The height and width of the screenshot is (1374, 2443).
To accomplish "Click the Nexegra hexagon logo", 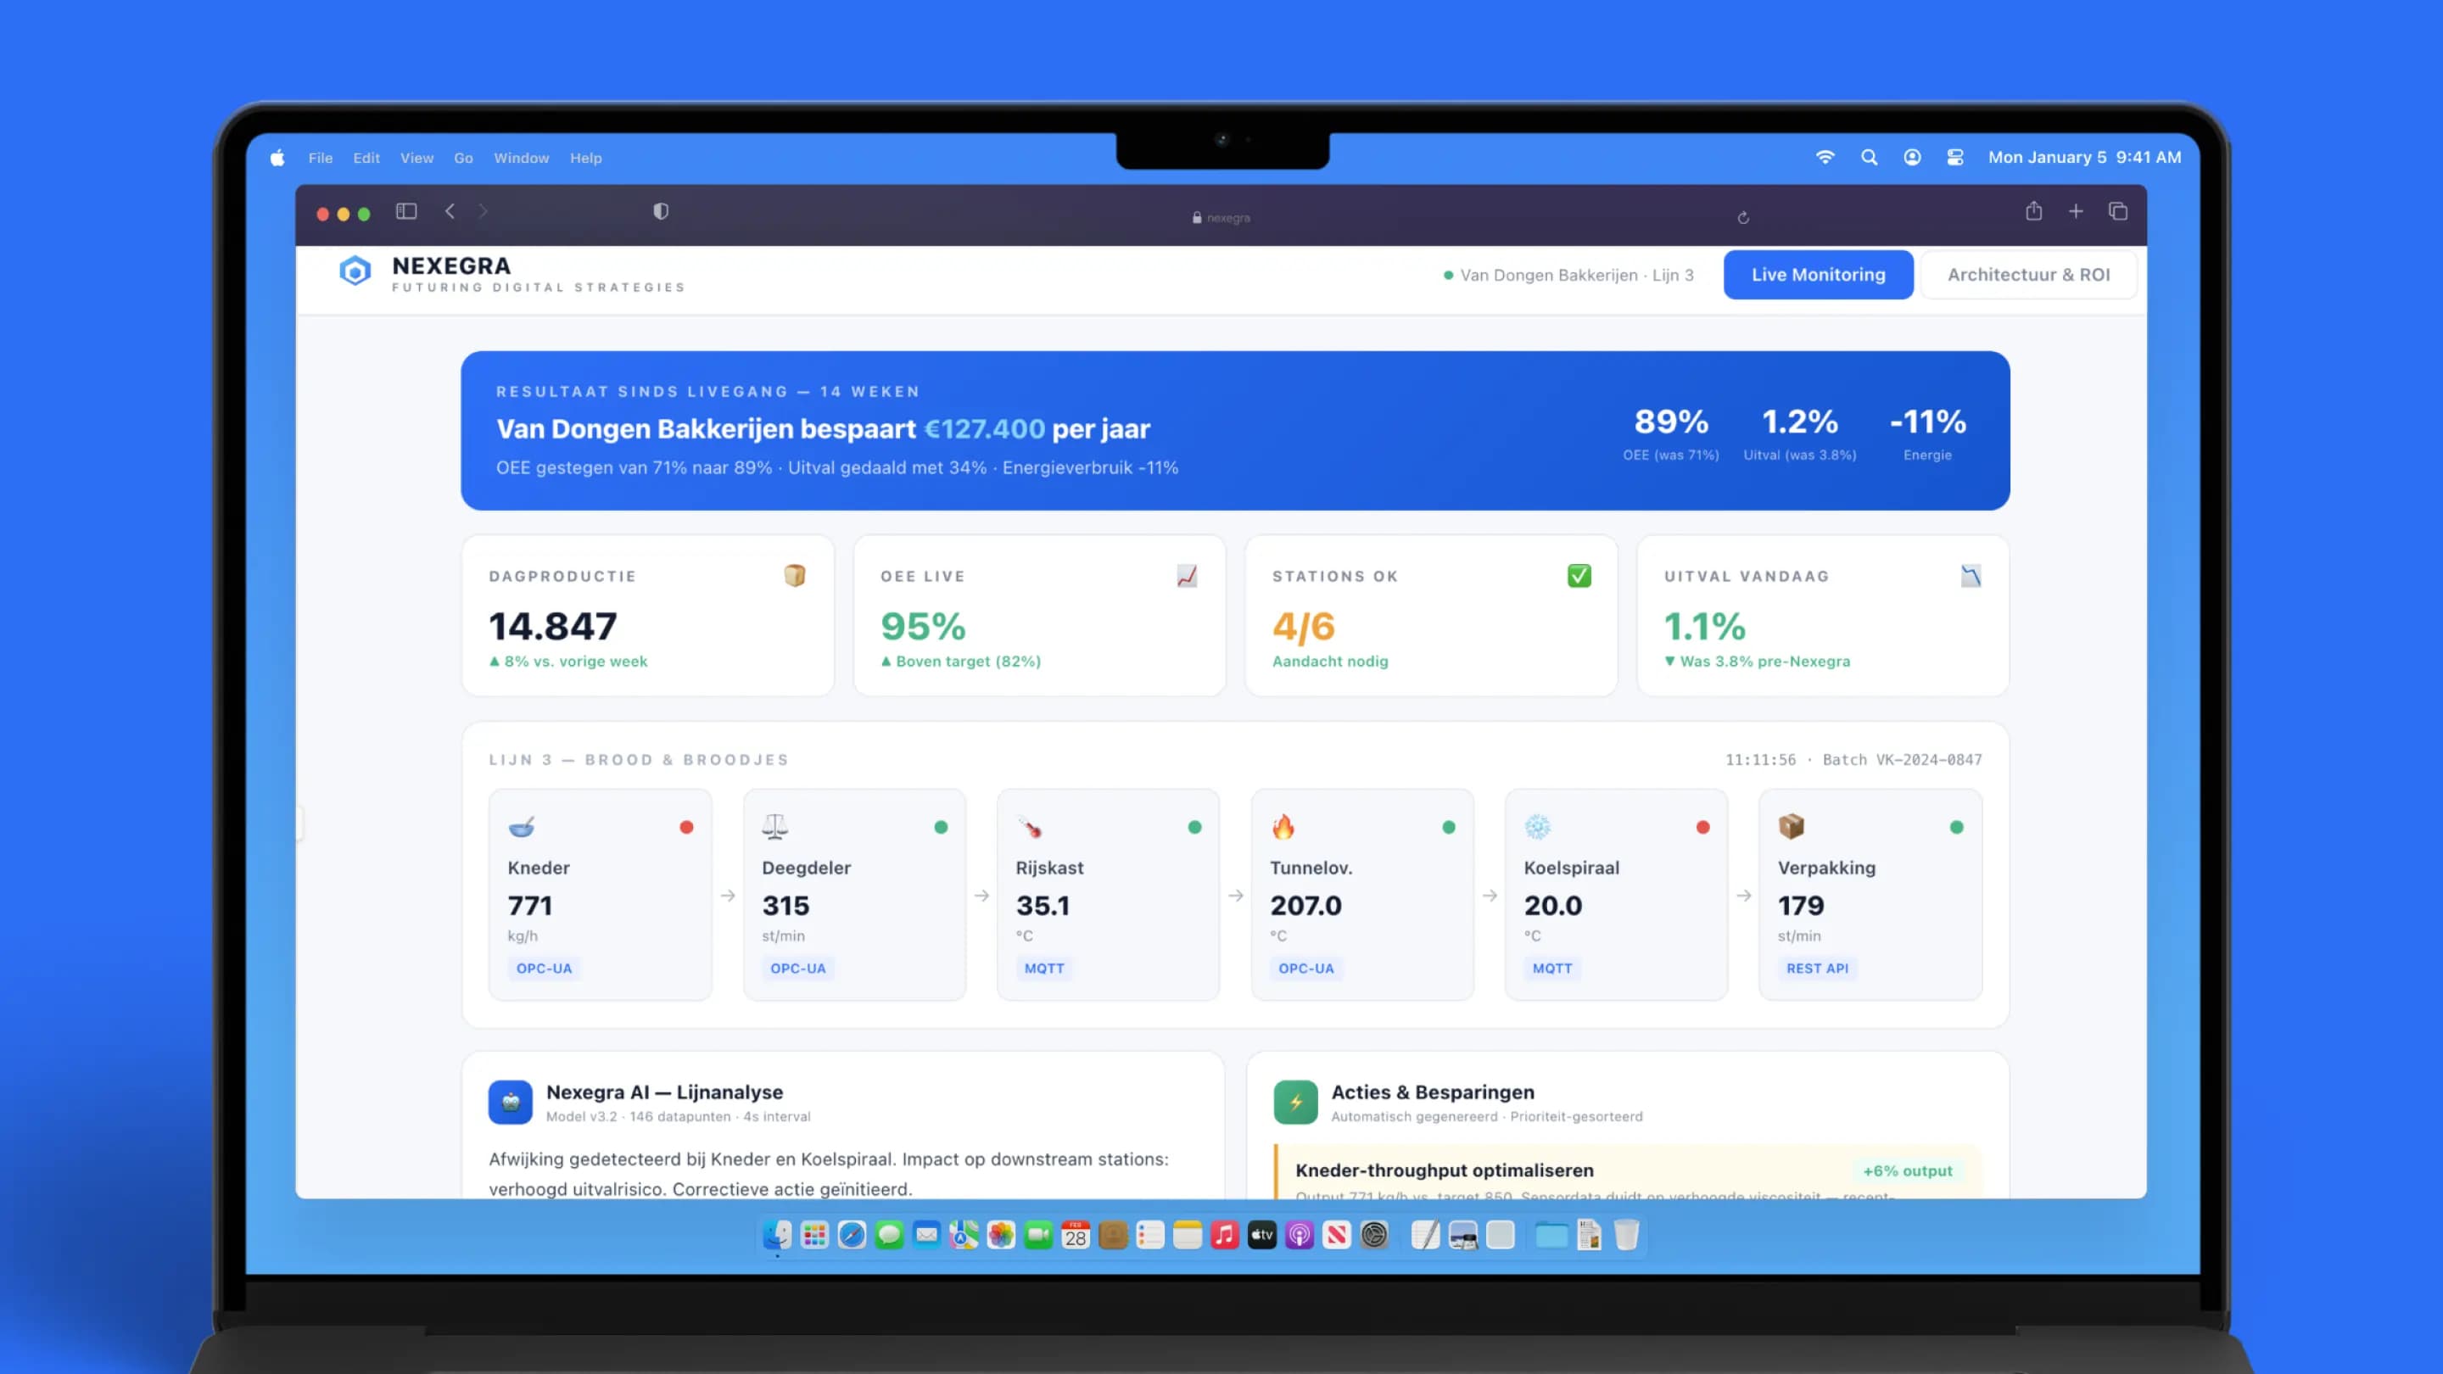I will pos(355,272).
